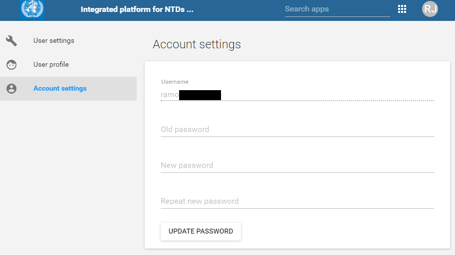Click the wrench icon for User settings
This screenshot has height=255, width=455.
click(11, 41)
